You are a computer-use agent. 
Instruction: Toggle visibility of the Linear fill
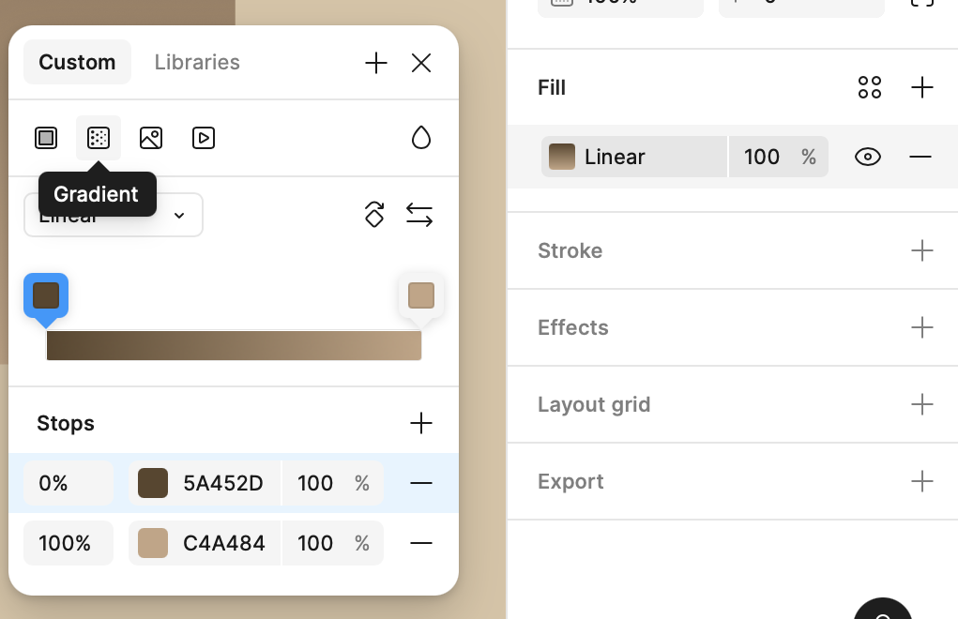[x=868, y=157]
